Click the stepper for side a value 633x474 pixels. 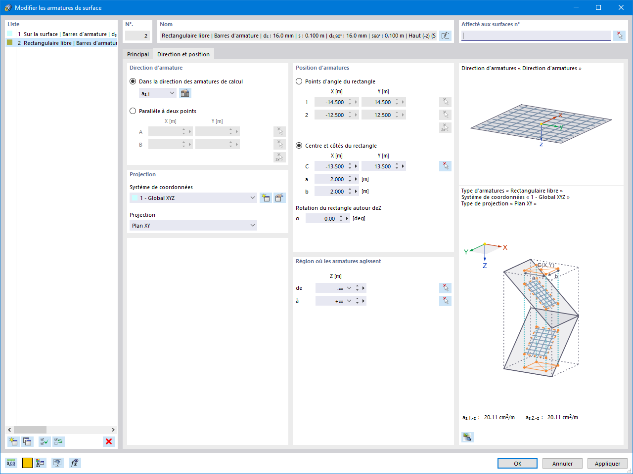(x=350, y=179)
